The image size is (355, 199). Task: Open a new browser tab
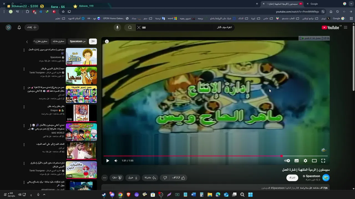tap(257, 4)
